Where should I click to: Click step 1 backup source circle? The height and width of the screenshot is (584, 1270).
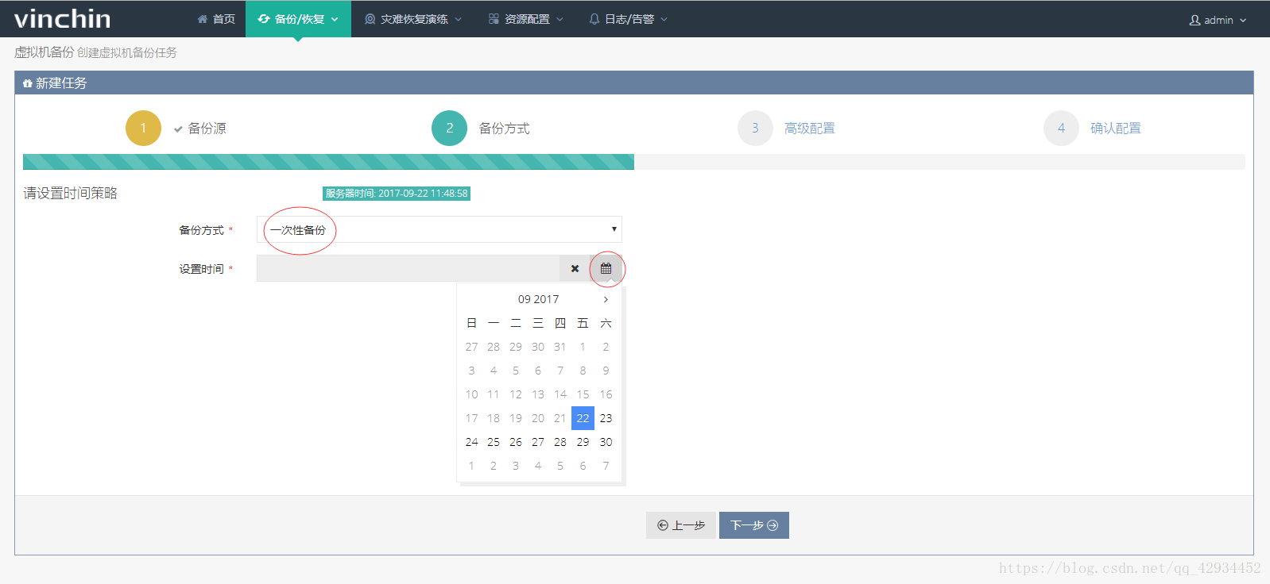point(143,128)
